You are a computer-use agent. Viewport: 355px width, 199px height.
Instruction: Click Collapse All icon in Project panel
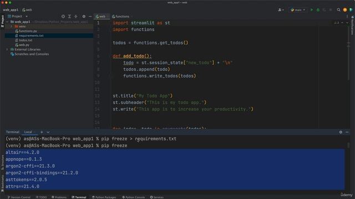76,17
